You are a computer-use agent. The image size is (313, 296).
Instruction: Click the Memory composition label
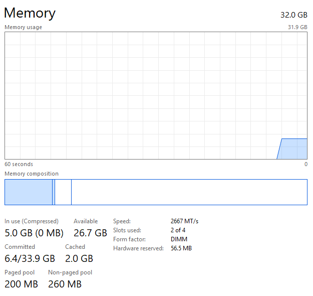coord(32,174)
